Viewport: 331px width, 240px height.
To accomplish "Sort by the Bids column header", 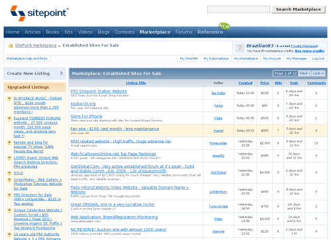I will tap(279, 83).
